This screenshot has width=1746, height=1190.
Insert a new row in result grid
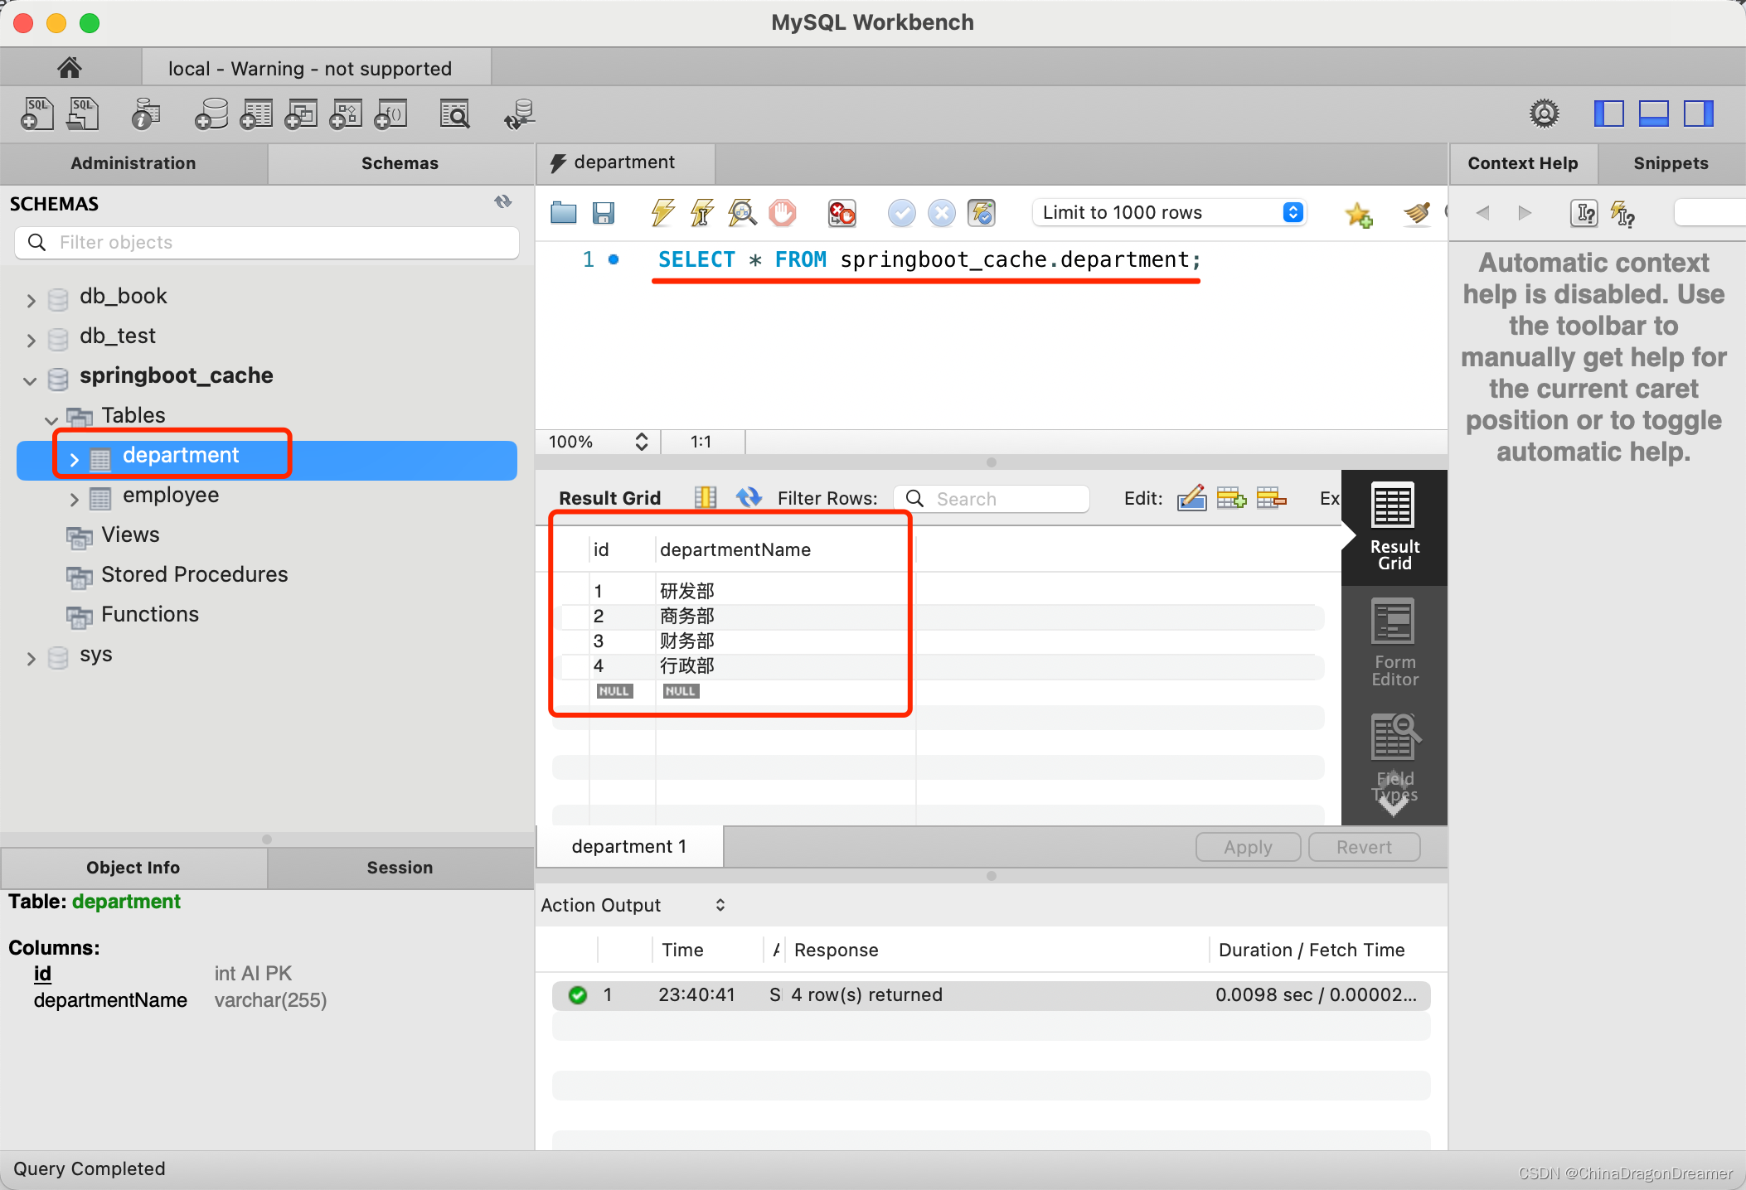click(x=1231, y=498)
